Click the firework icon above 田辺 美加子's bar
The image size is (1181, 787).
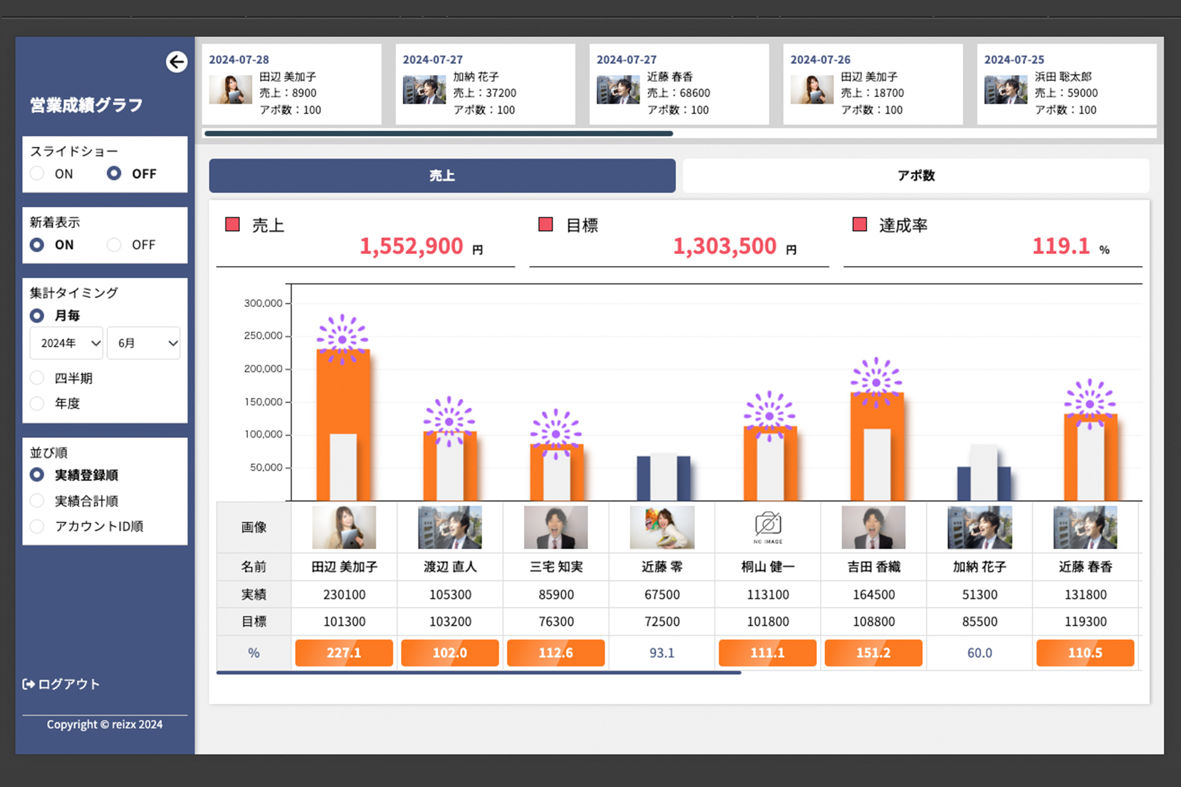pos(343,339)
